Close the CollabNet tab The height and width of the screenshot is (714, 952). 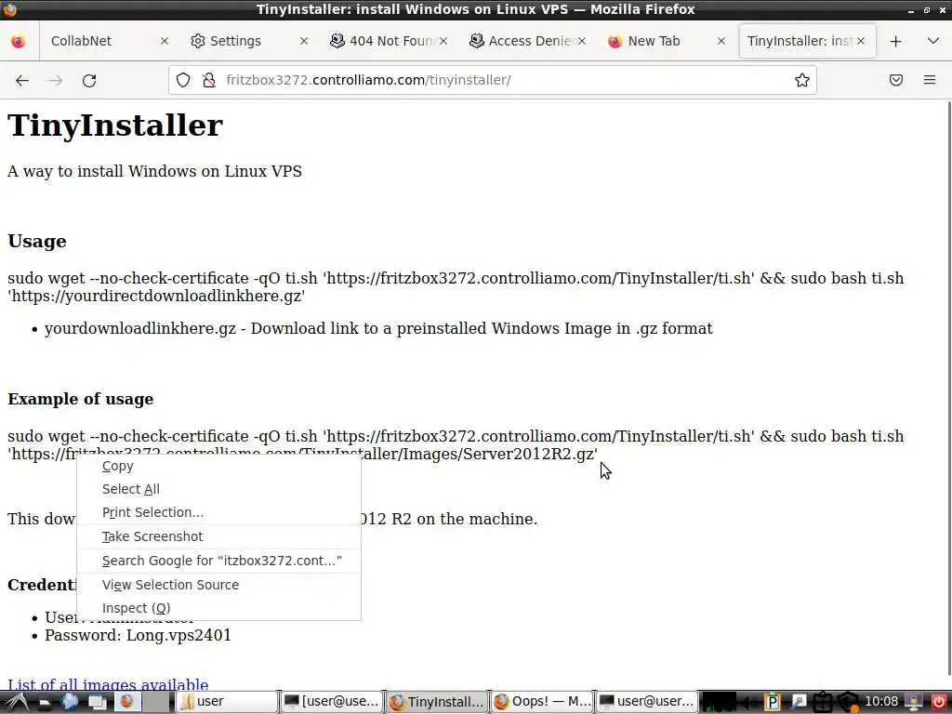[165, 41]
